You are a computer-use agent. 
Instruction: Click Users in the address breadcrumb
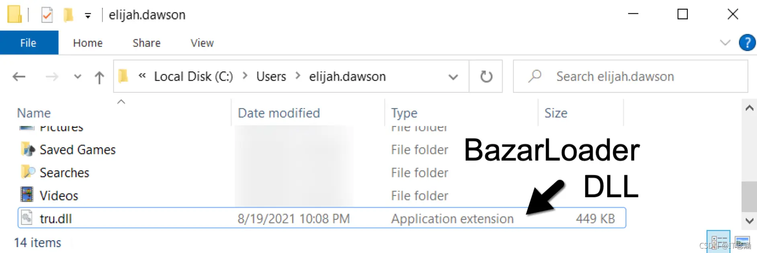coord(271,76)
